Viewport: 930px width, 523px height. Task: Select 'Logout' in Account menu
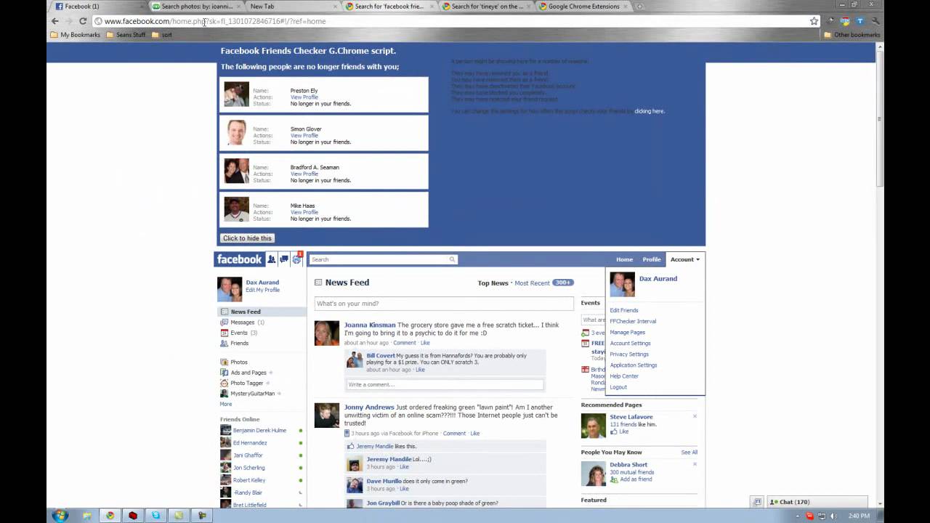pyautogui.click(x=618, y=387)
